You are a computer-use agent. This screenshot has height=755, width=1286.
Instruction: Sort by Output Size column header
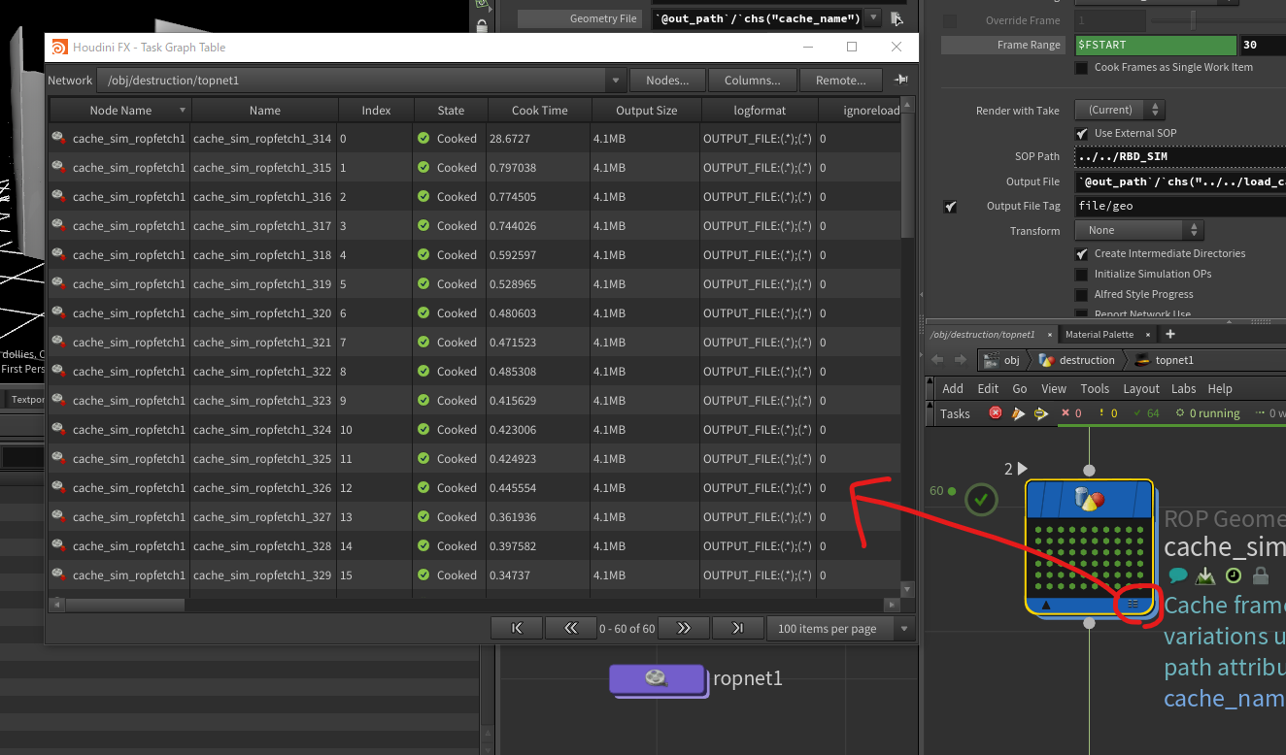pyautogui.click(x=646, y=111)
